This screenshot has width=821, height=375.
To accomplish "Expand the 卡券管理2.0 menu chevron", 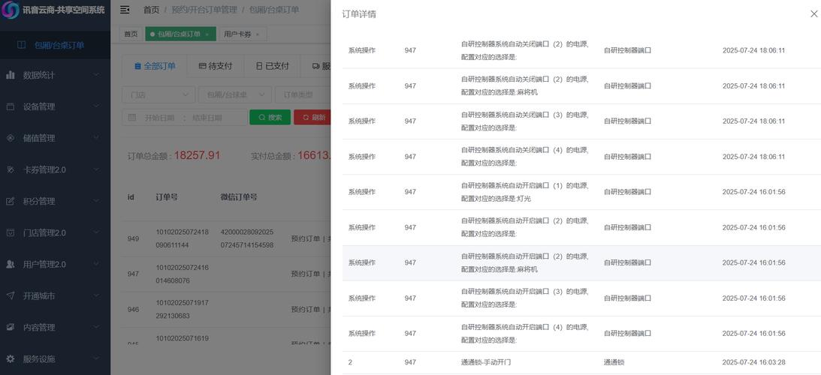I will click(x=96, y=169).
